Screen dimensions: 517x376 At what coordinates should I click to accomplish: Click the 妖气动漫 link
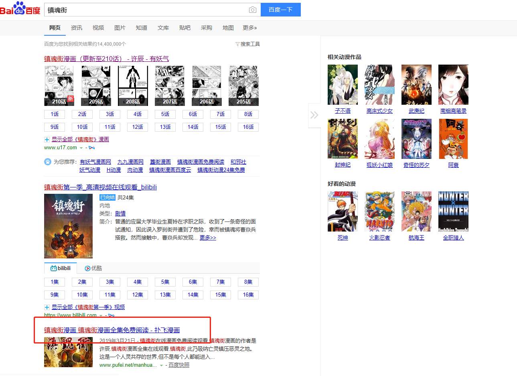90,170
